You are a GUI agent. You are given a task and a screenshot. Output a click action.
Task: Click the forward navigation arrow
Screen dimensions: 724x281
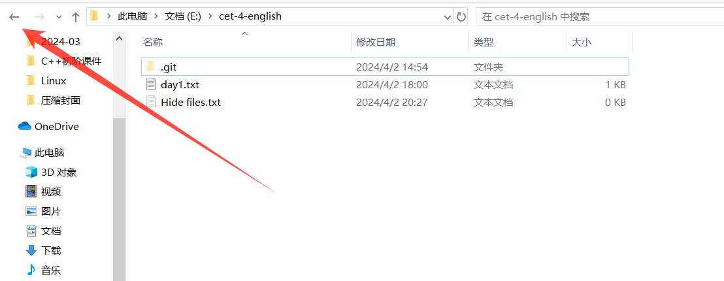pyautogui.click(x=40, y=17)
